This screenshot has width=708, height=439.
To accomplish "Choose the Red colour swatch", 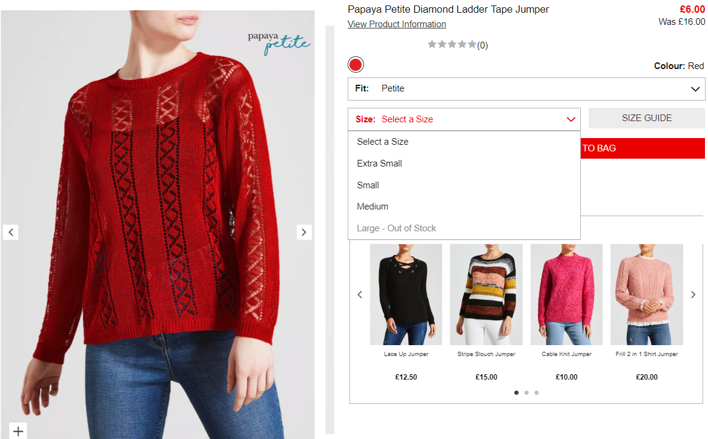I will (x=356, y=65).
